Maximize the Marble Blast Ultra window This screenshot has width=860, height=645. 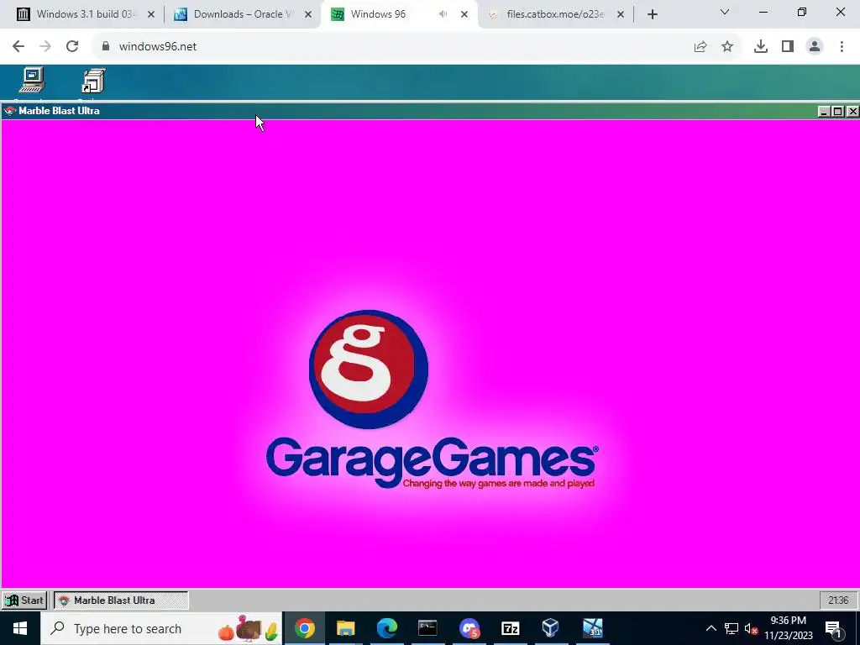point(837,112)
